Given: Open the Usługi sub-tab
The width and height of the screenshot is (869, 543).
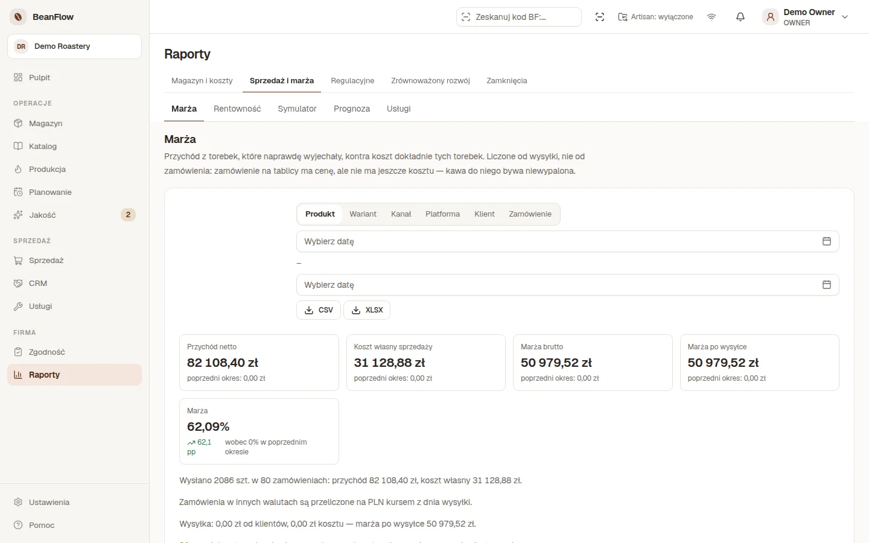Looking at the screenshot, I should tap(399, 109).
